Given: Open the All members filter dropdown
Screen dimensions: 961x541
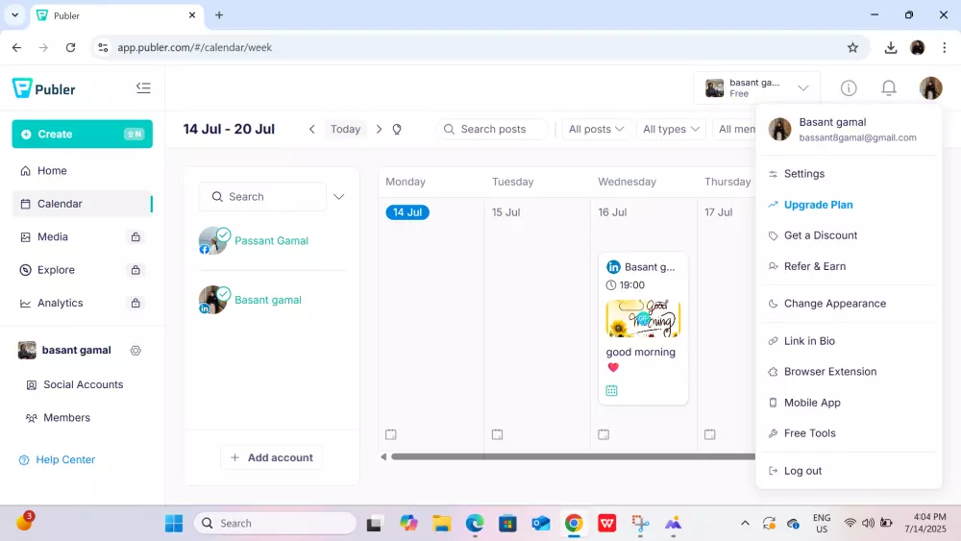Looking at the screenshot, I should pyautogui.click(x=734, y=130).
